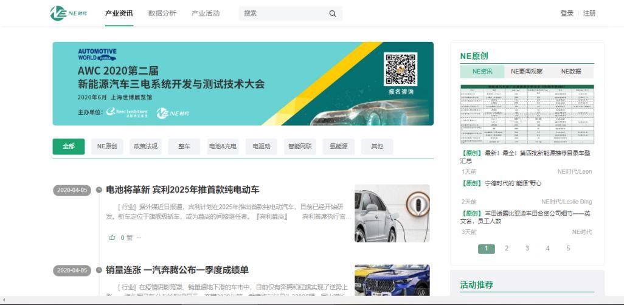Open the ellipsis more options next to 0 赞

tap(139, 238)
